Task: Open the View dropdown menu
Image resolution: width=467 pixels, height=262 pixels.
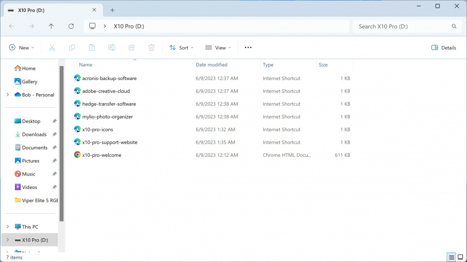Action: (218, 47)
